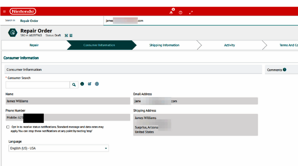Screen dimensions: 298x166
Task: Click the Repair Order wrench icon
Action: (x=13, y=33)
